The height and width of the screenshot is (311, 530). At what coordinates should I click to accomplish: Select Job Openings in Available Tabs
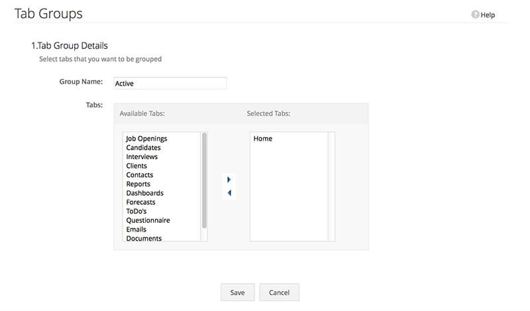[x=146, y=139]
